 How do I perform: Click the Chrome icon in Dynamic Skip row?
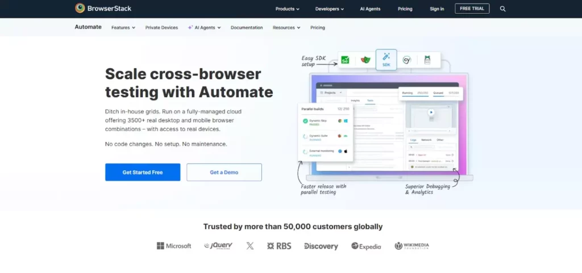(x=340, y=121)
